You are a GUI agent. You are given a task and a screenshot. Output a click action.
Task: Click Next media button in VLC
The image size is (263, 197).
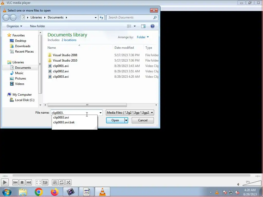coord(29,182)
